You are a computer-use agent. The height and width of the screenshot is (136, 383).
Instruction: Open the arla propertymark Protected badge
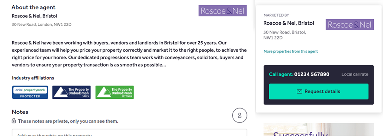[x=30, y=92]
